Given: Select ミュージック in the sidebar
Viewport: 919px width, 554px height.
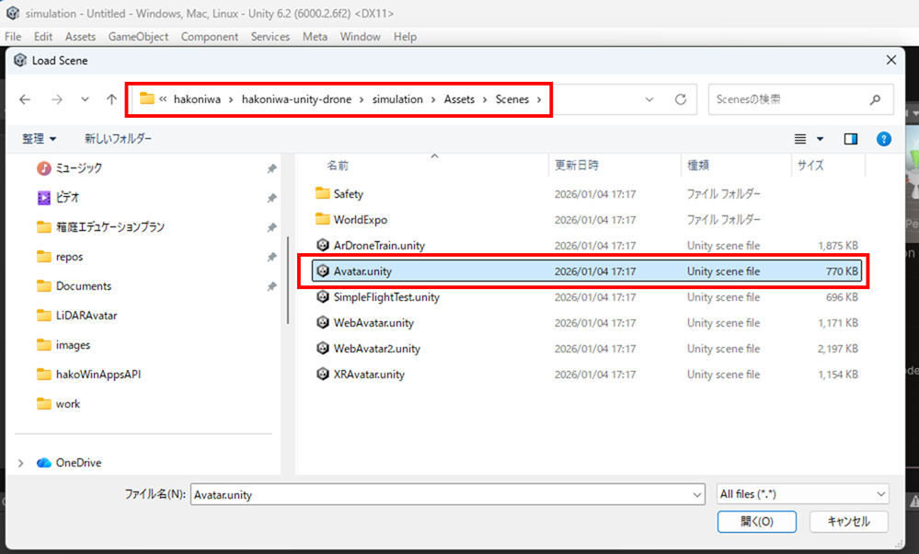Looking at the screenshot, I should pyautogui.click(x=78, y=168).
